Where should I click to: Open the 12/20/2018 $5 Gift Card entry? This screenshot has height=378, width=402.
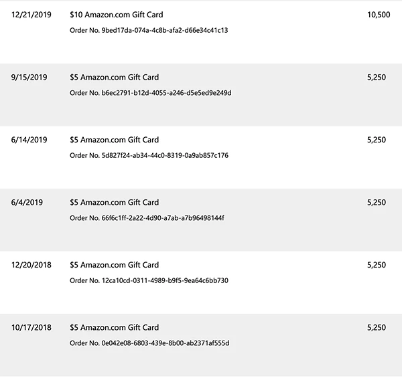tap(114, 265)
